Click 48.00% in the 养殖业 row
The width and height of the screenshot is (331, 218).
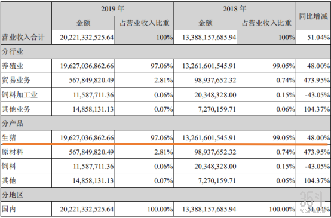[318, 66]
